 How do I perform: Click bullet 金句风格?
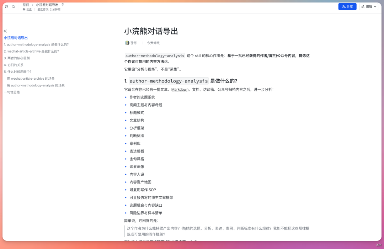point(137,159)
